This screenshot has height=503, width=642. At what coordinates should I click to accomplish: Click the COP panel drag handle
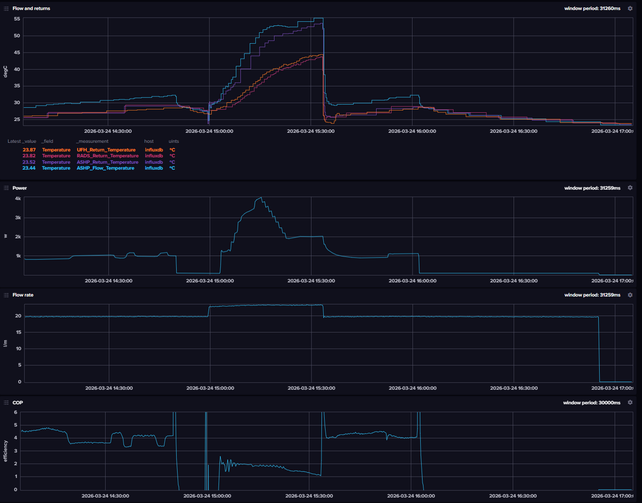tap(6, 402)
